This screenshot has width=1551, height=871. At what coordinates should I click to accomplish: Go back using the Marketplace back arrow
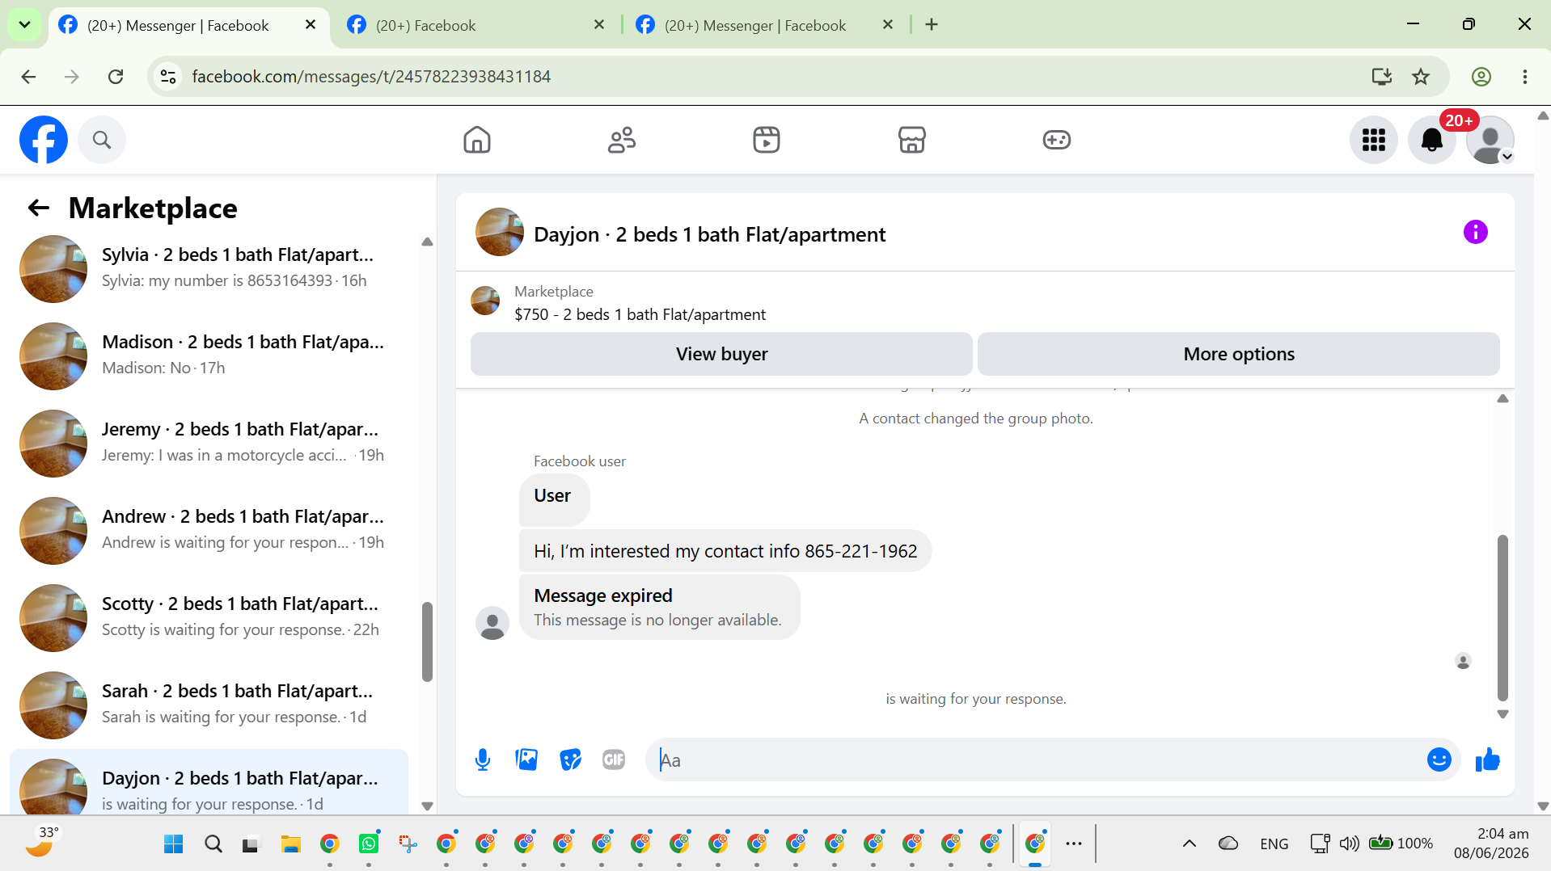[39, 208]
